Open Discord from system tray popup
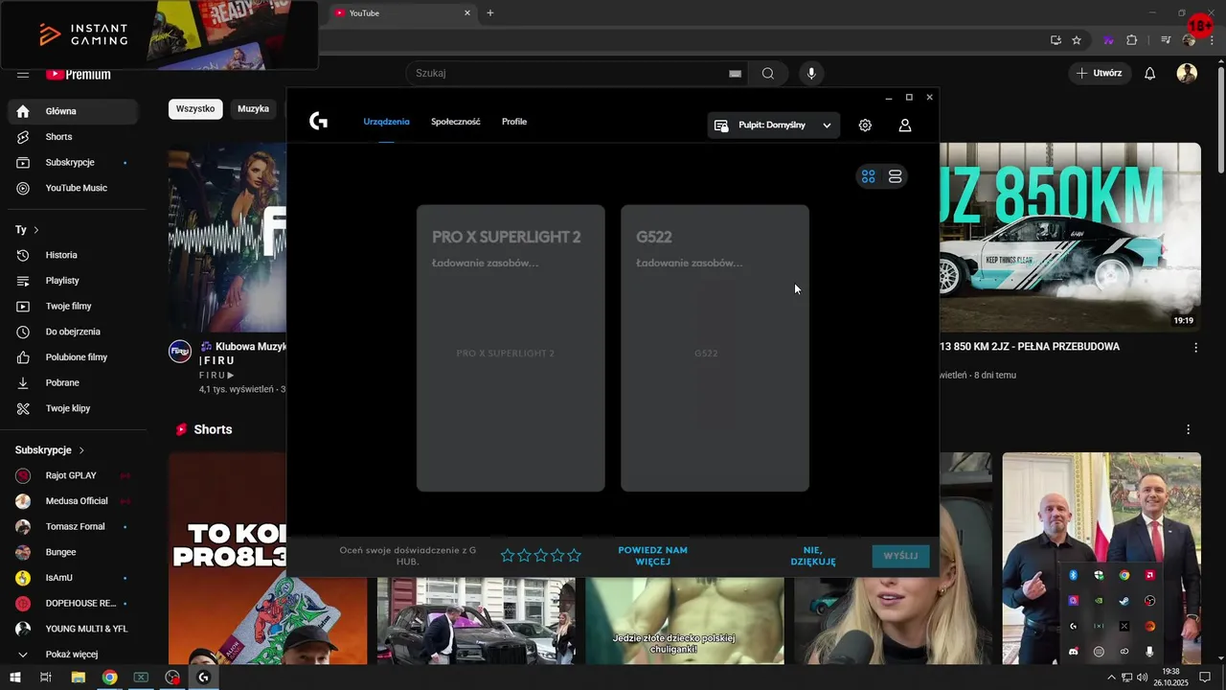1226x690 pixels. click(x=1073, y=652)
